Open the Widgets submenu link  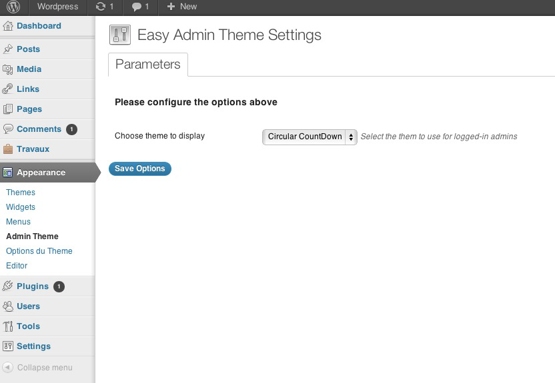tap(21, 207)
